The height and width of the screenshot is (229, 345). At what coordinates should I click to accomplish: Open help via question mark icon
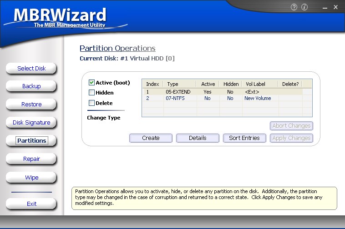294,7
